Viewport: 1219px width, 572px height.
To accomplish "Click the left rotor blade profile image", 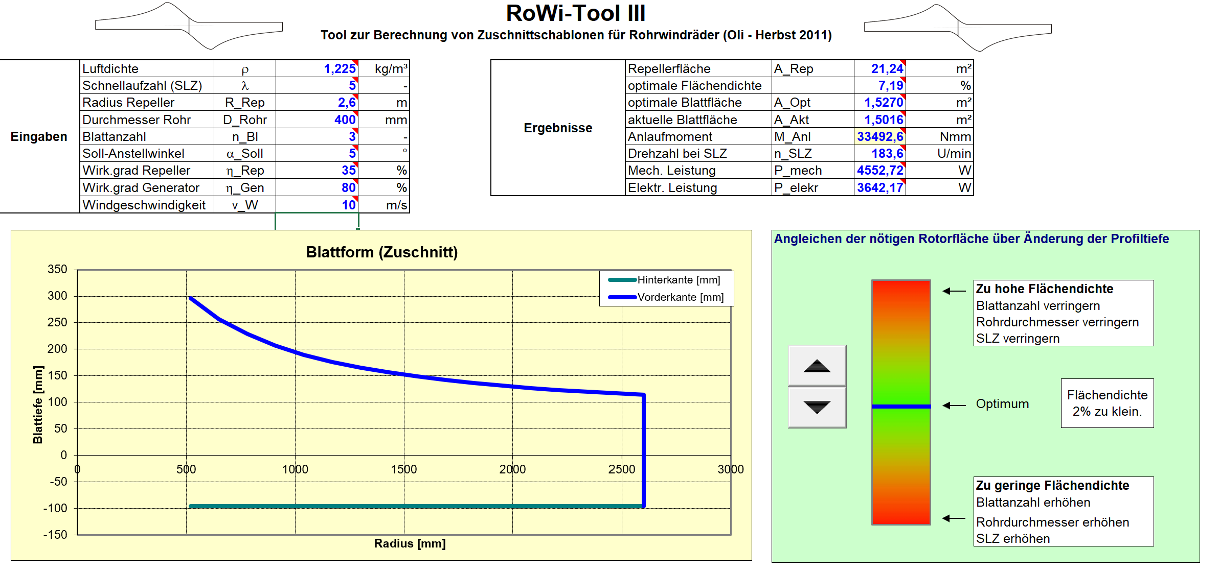I will 189,26.
